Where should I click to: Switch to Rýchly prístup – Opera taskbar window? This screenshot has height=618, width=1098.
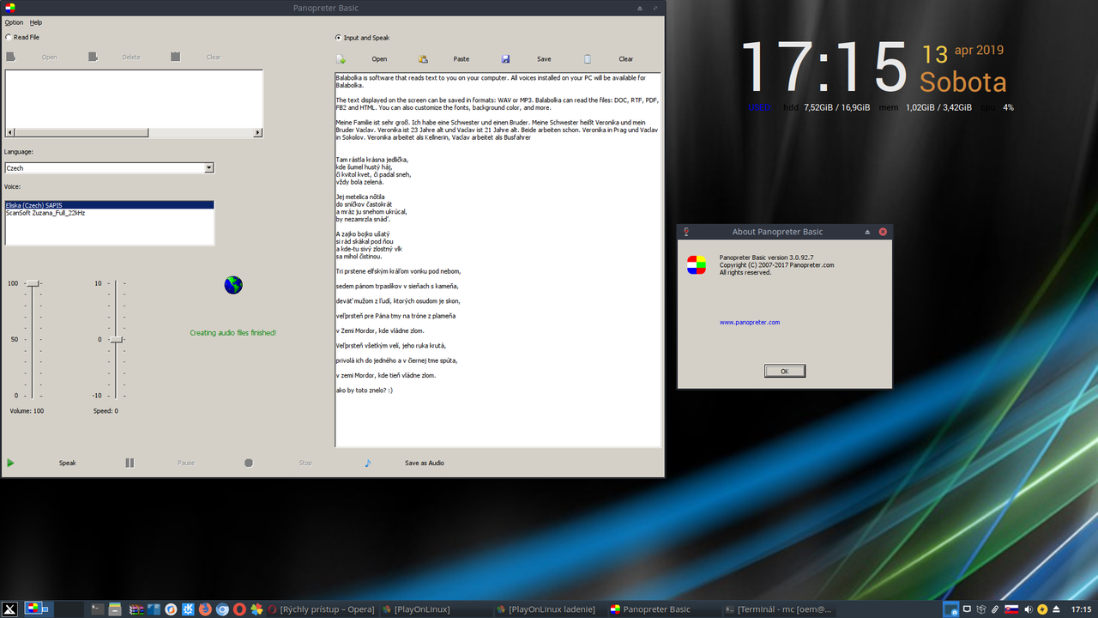click(322, 609)
